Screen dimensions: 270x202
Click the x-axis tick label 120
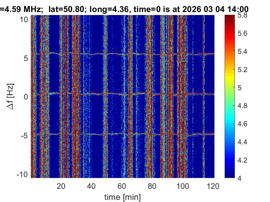click(x=212, y=186)
